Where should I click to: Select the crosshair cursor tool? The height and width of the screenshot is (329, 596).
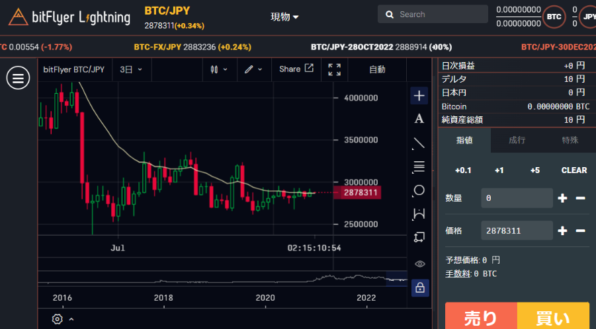pos(419,96)
